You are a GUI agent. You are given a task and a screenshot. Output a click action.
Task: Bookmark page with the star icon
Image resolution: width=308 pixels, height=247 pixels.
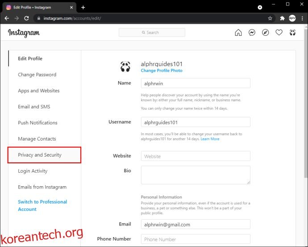(x=270, y=18)
